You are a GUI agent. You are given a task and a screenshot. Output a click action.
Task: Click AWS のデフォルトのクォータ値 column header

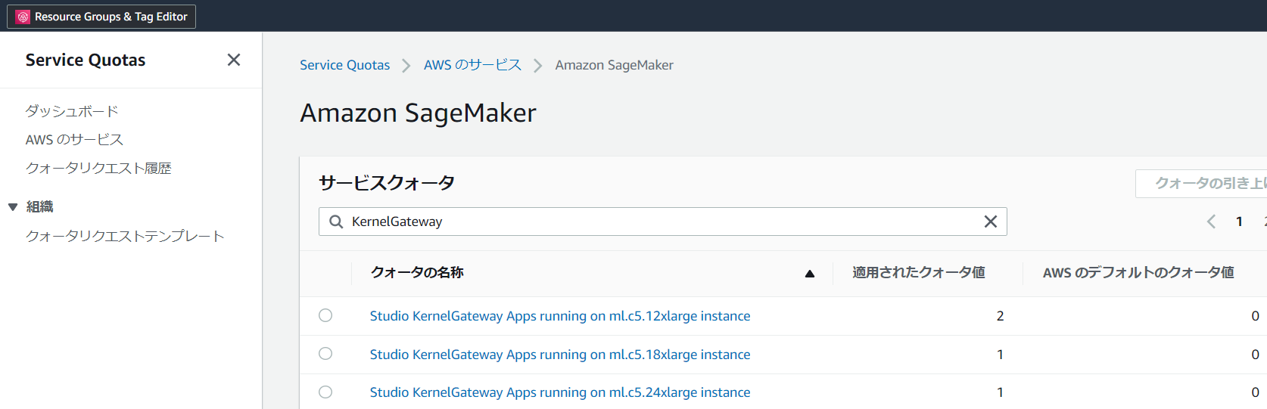(1138, 272)
